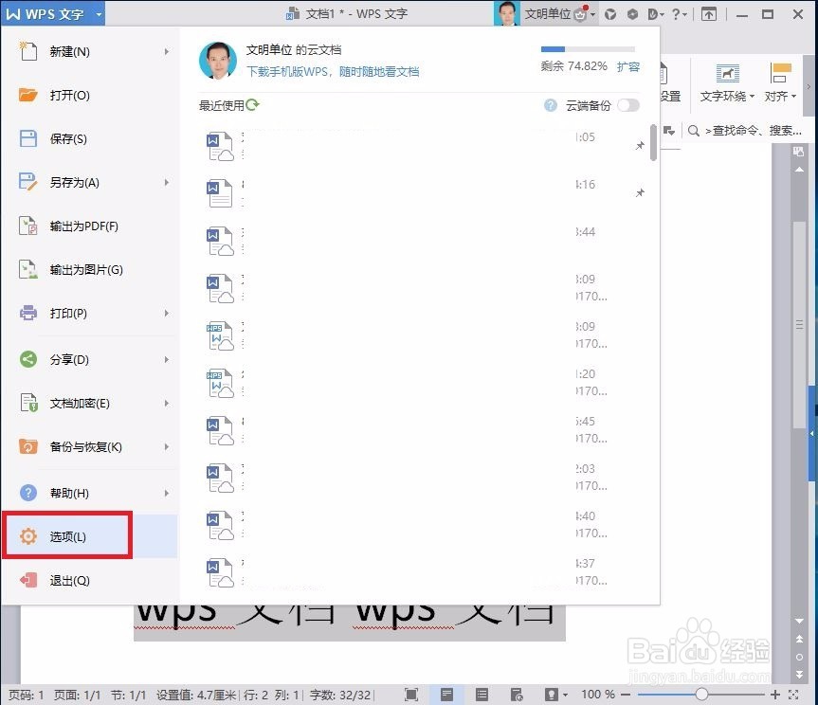Open the 对齐 dropdown
The width and height of the screenshot is (818, 705).
[x=793, y=97]
